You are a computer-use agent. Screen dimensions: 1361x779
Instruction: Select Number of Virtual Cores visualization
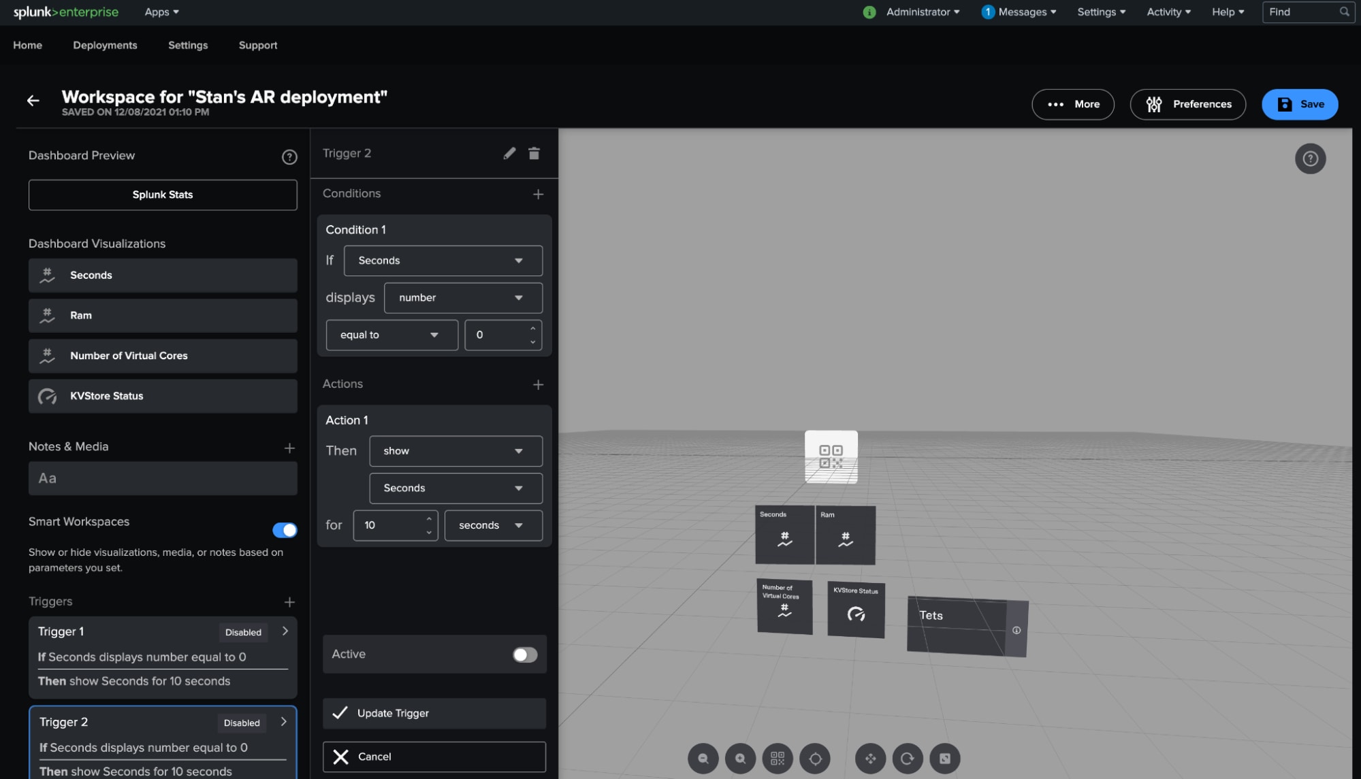163,356
